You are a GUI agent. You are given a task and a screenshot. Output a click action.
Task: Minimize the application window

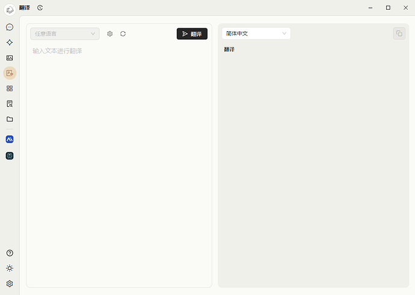tap(370, 8)
